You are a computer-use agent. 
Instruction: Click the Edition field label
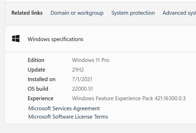click(36, 60)
